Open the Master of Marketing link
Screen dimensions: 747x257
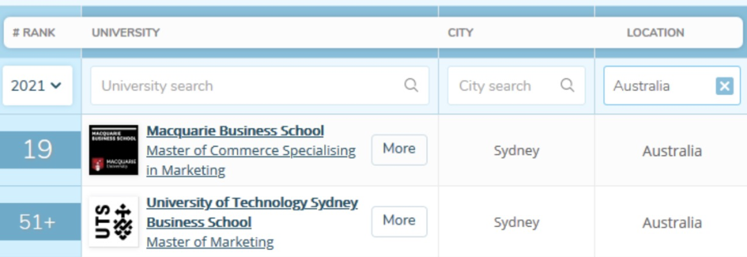coord(210,242)
